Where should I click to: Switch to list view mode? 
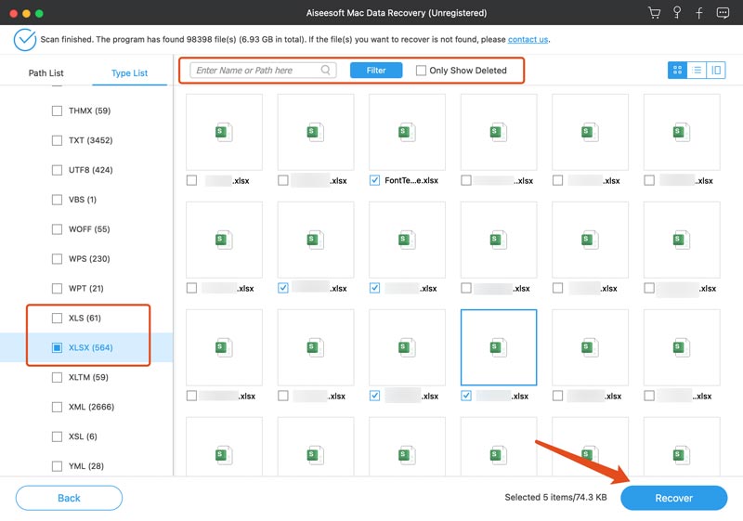pyautogui.click(x=697, y=70)
